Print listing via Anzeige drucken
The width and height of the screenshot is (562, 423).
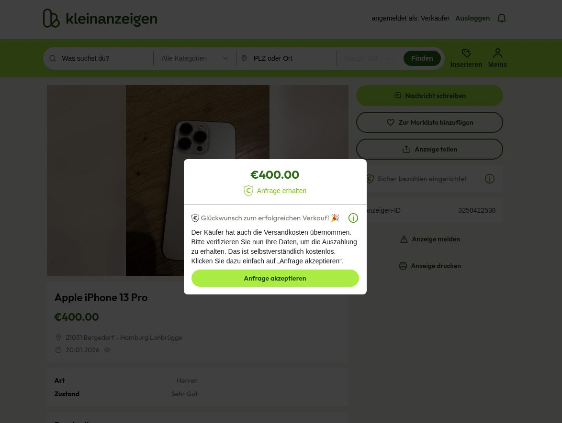pyautogui.click(x=429, y=266)
